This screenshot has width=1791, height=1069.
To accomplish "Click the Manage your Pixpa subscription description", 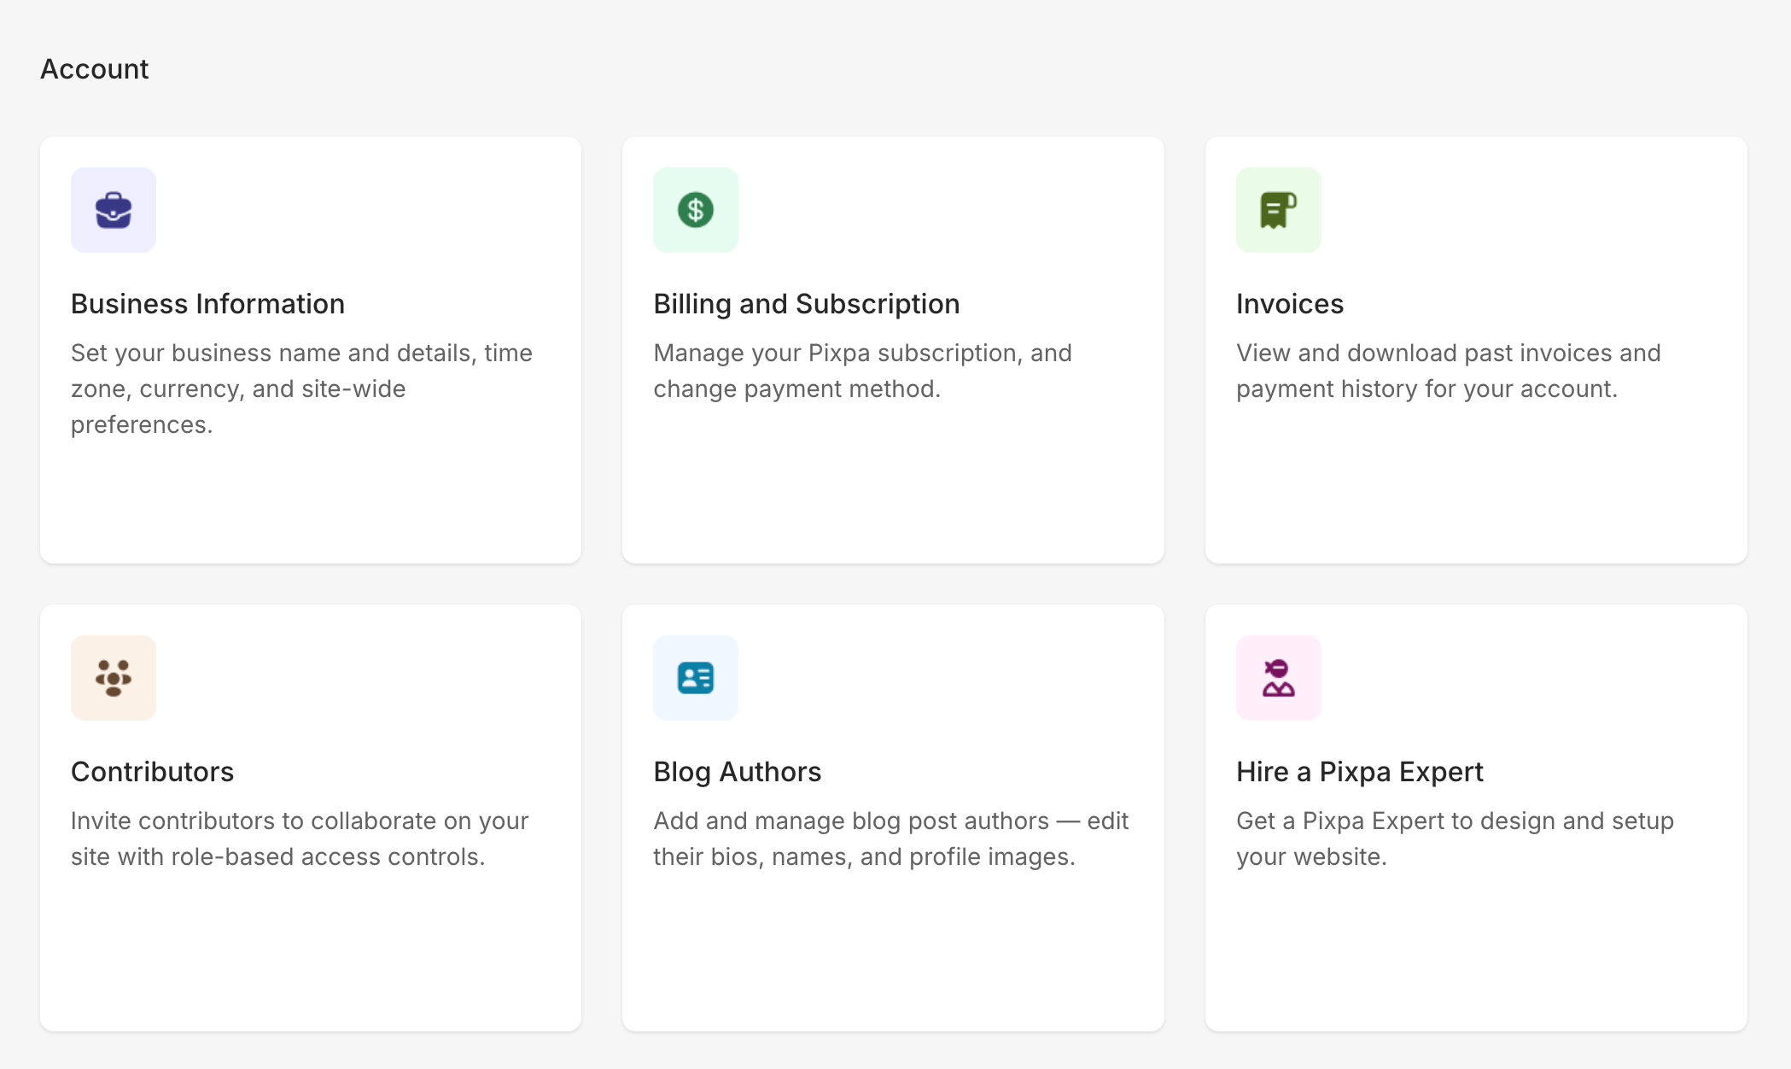I will pyautogui.click(x=862, y=371).
